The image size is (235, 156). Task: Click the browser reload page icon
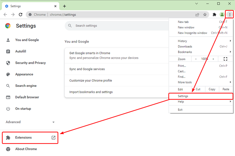pyautogui.click(x=21, y=14)
